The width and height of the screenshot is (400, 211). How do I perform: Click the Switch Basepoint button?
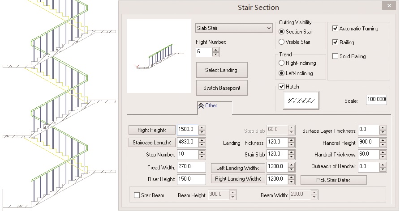point(222,88)
